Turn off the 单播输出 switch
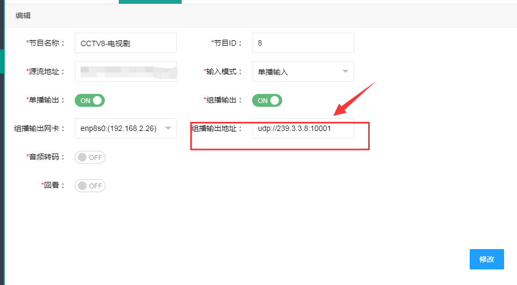 [x=90, y=100]
